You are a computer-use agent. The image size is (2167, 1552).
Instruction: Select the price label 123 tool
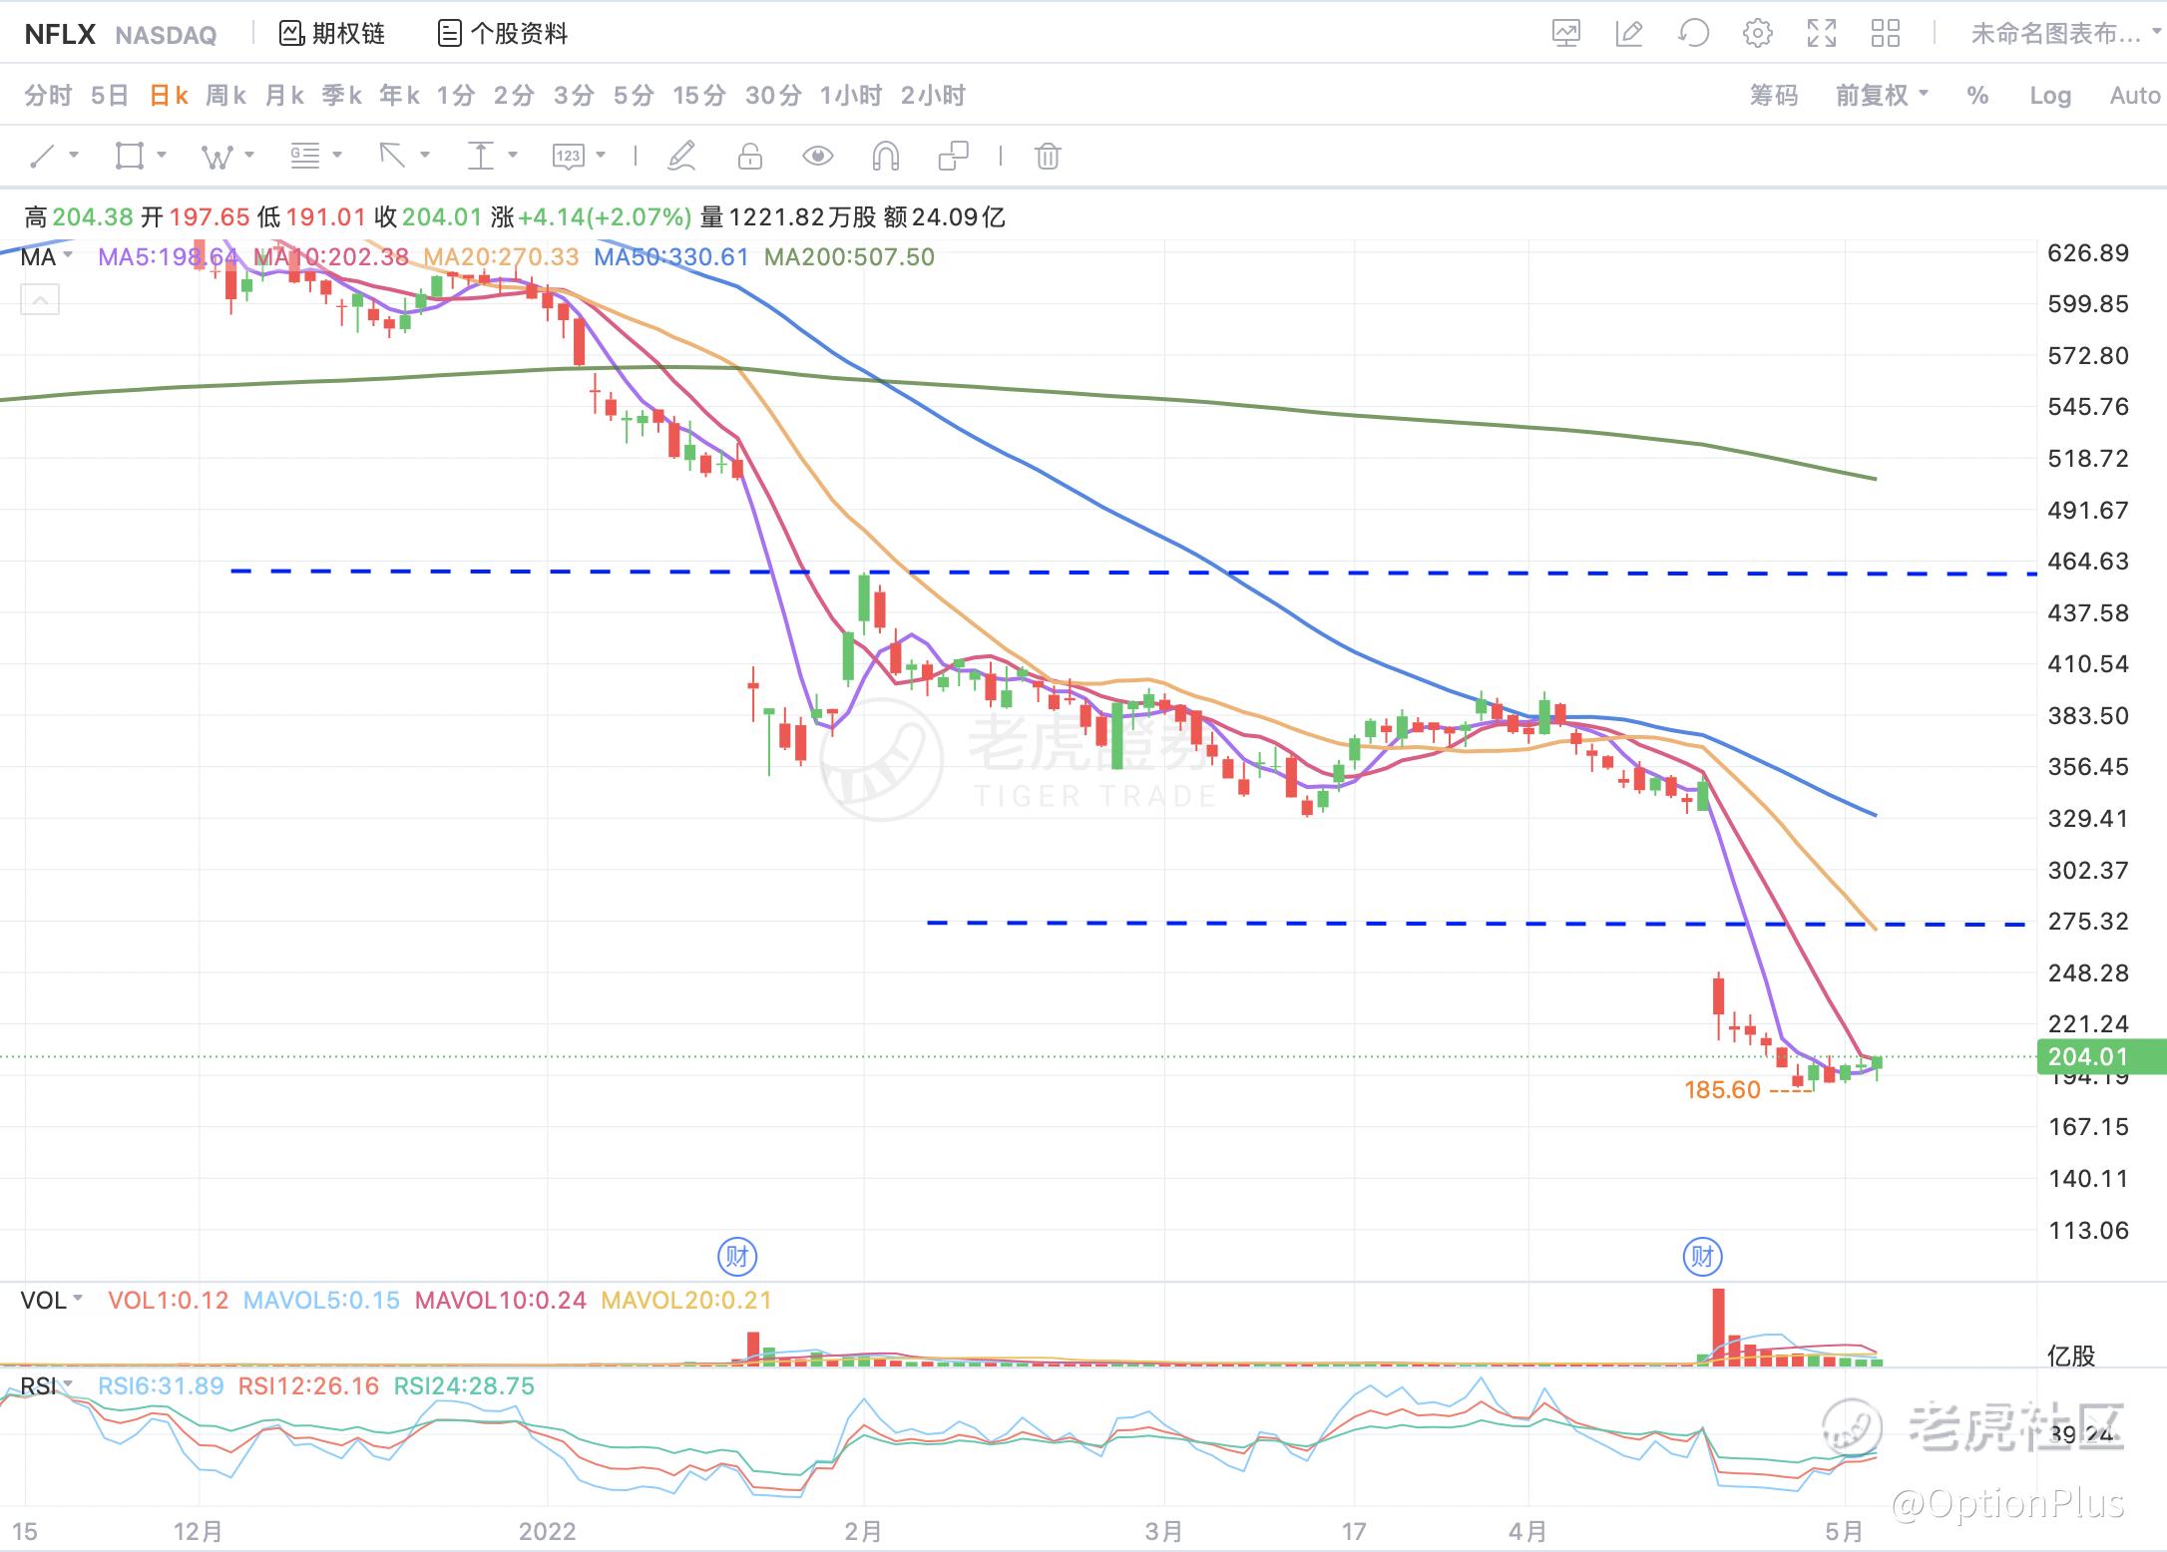(568, 157)
